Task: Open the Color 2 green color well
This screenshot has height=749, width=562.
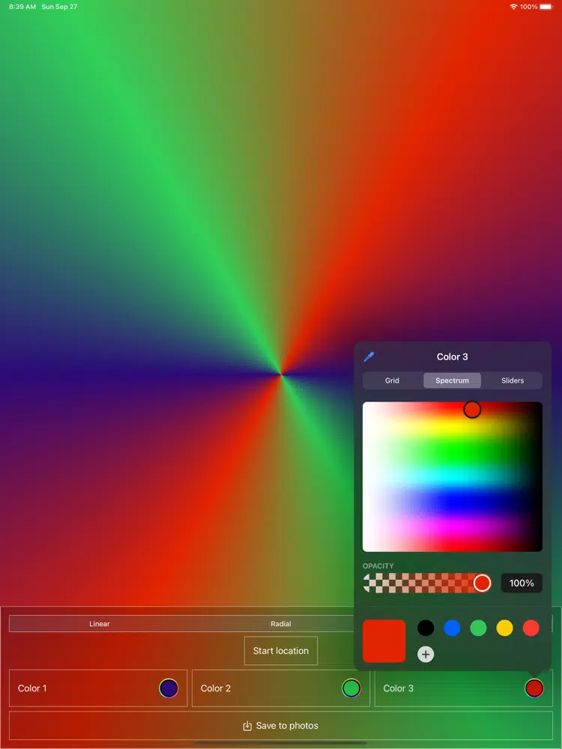Action: tap(351, 688)
